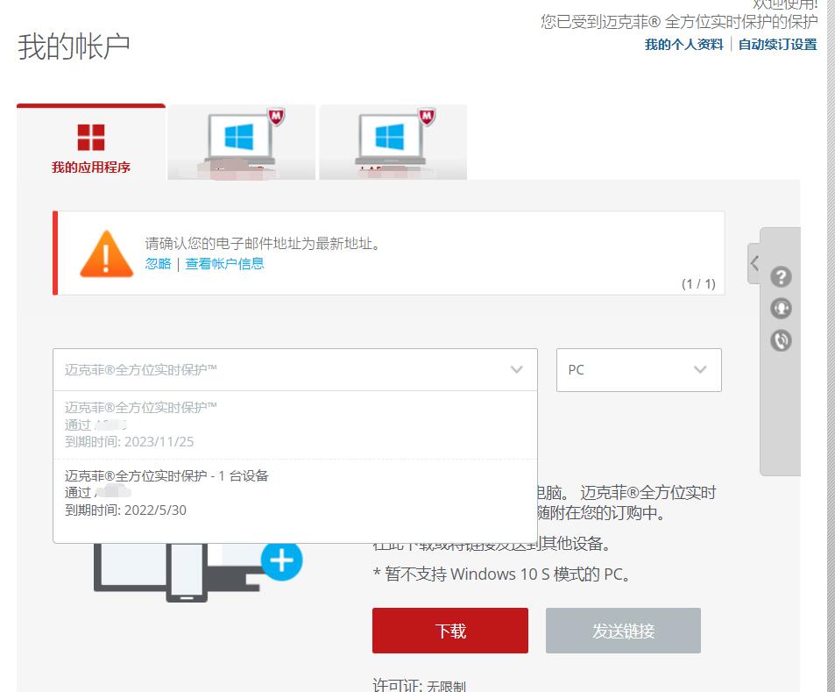The height and width of the screenshot is (692, 835).
Task: Open the product subscription dropdown
Action: click(295, 370)
